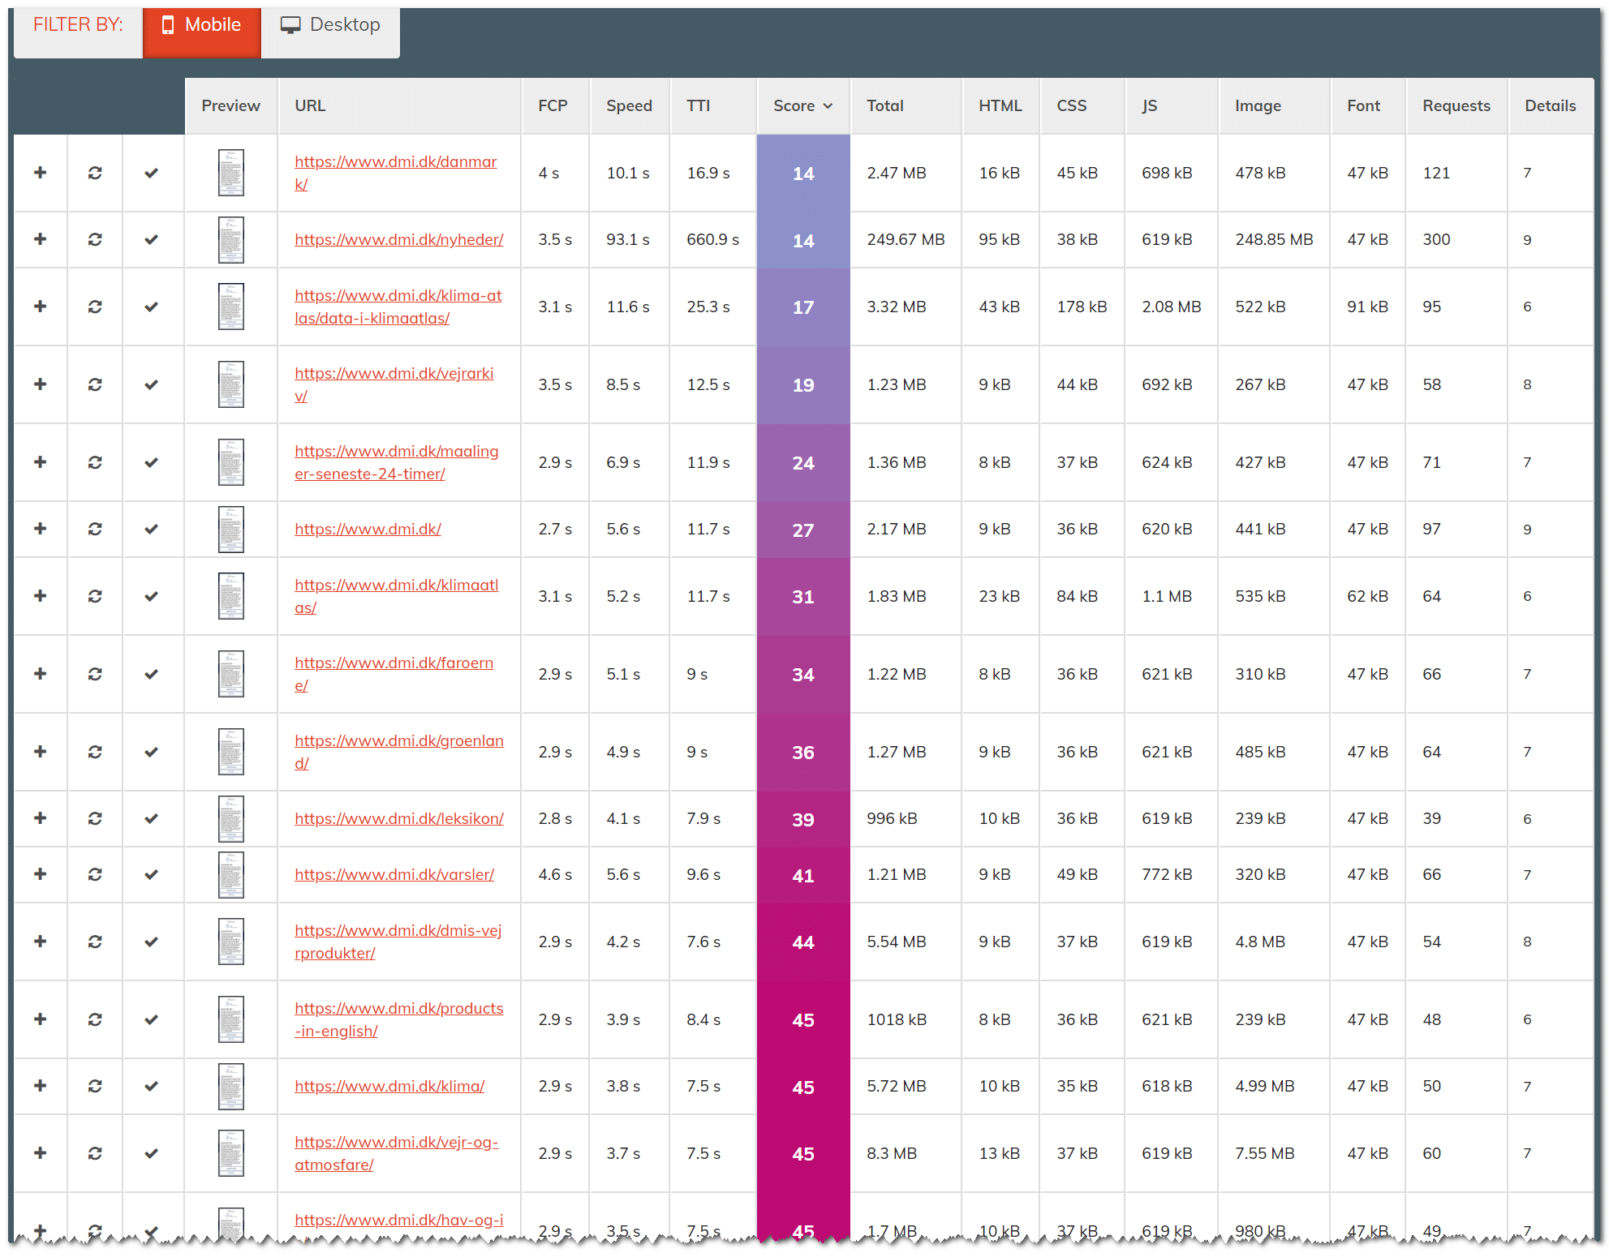Open preview thumbnail for groenland row
Viewport: 1609px width, 1257px height.
[230, 752]
